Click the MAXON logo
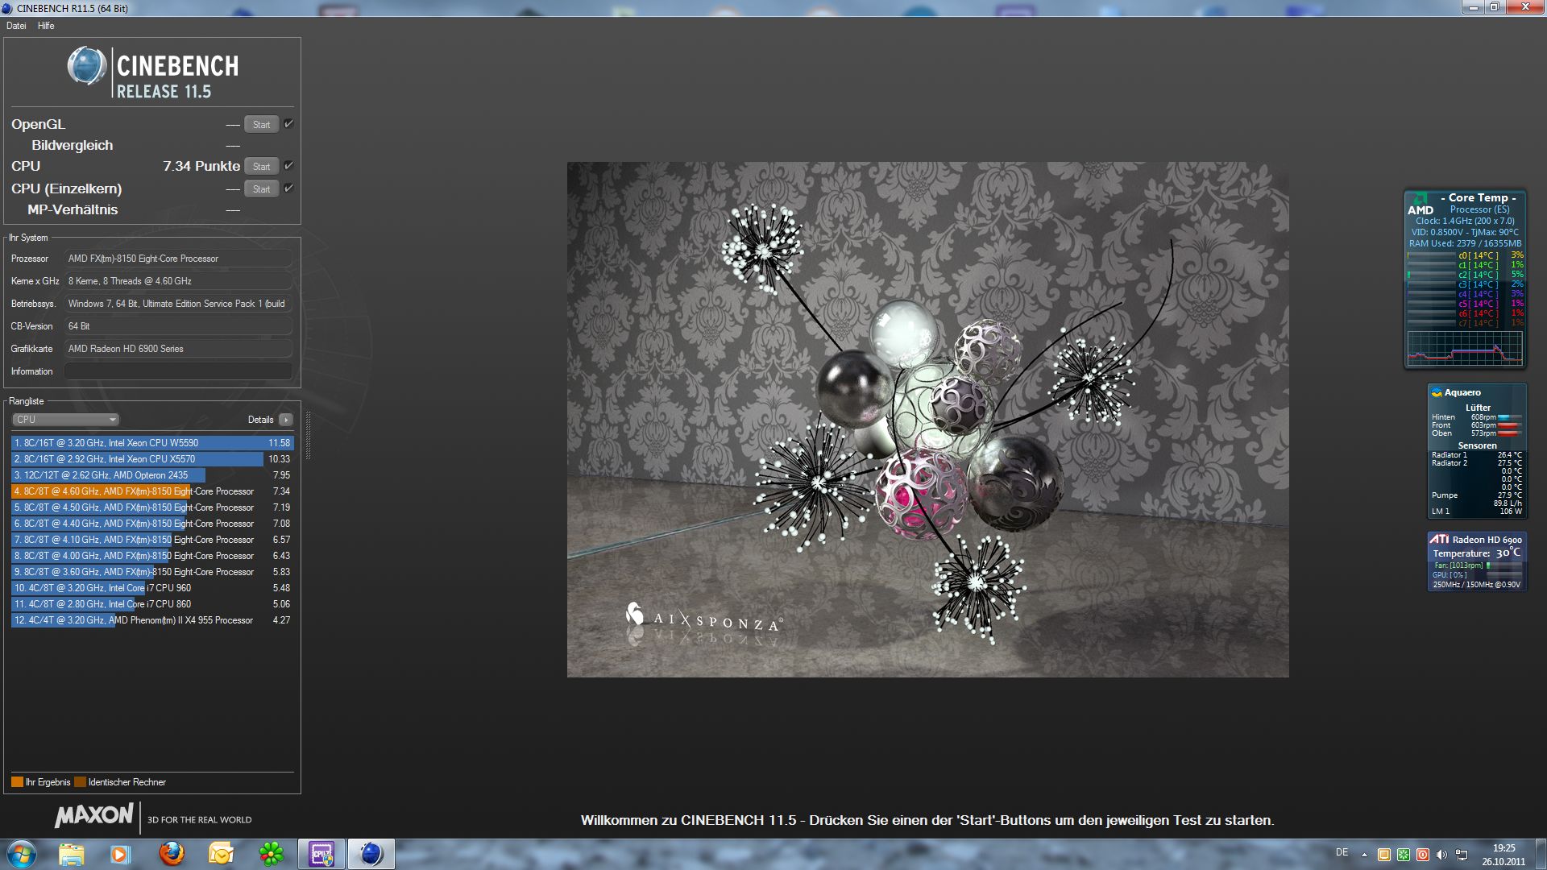This screenshot has height=870, width=1547. [x=94, y=816]
